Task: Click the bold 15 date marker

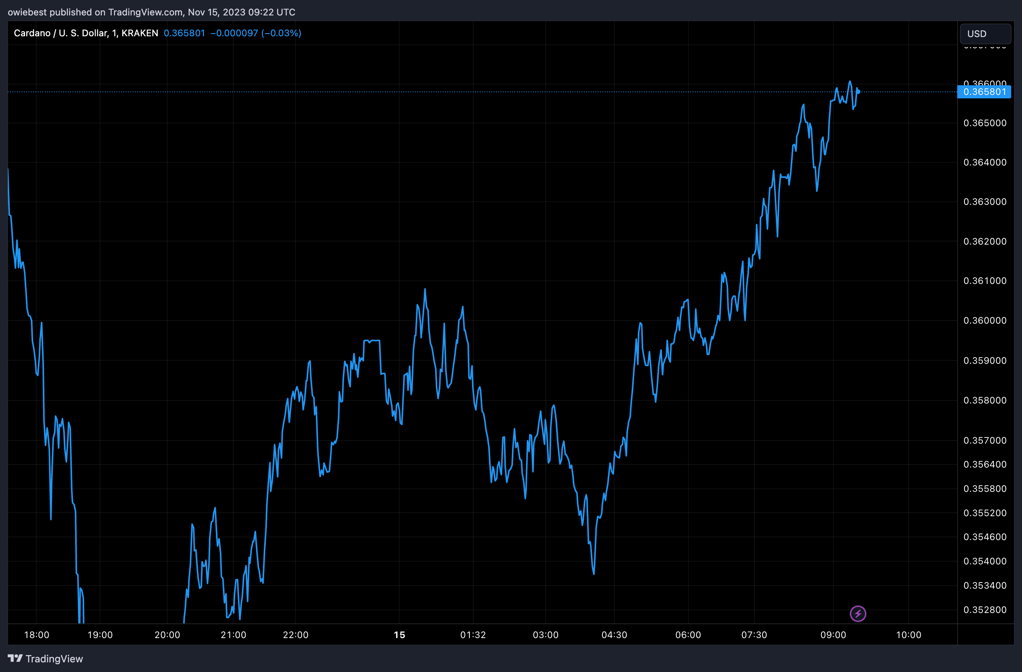Action: click(x=400, y=635)
